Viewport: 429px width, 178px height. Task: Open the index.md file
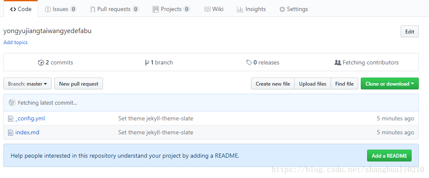click(x=28, y=132)
